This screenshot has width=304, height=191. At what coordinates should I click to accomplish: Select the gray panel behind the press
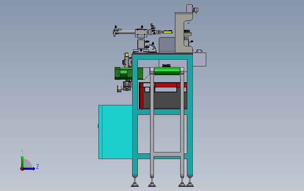(167, 45)
